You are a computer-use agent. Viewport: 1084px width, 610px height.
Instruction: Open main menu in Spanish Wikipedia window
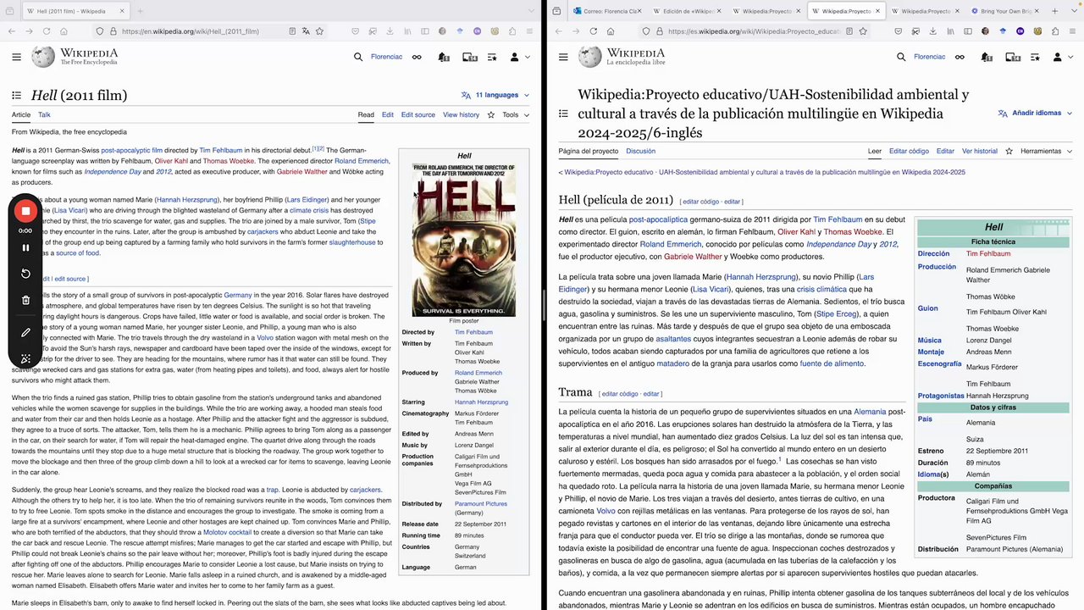pyautogui.click(x=564, y=57)
